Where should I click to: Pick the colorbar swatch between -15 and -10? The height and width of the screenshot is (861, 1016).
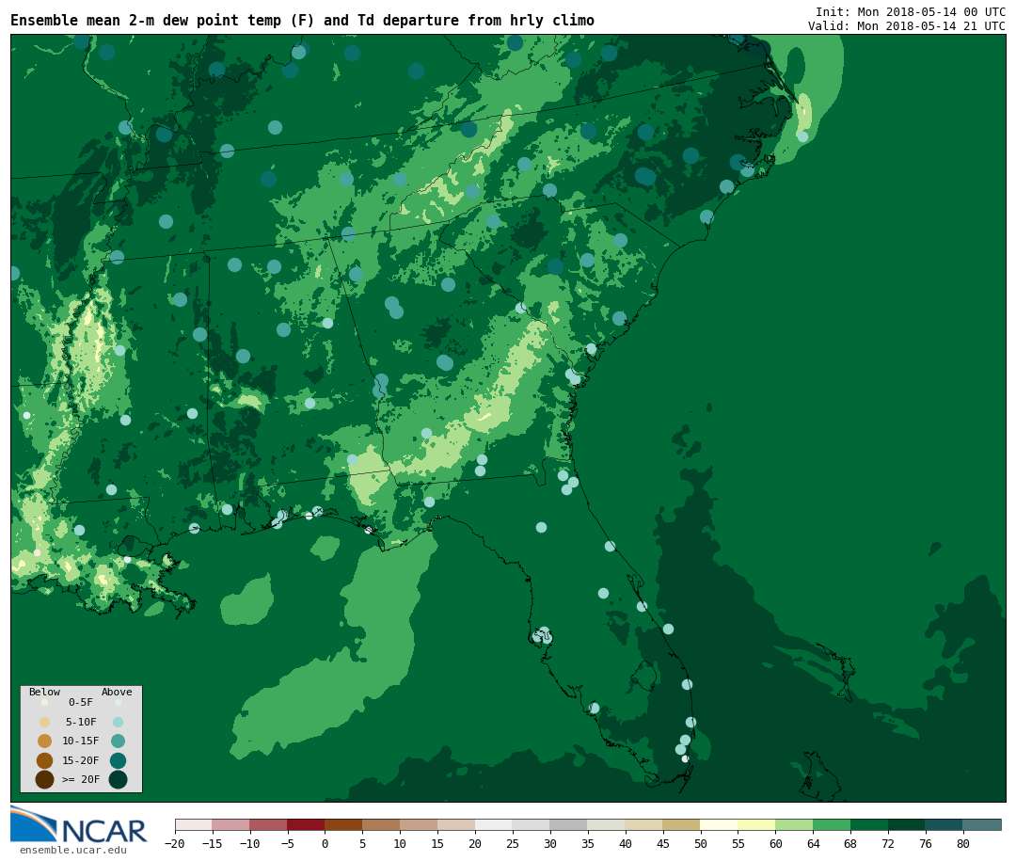tap(231, 824)
